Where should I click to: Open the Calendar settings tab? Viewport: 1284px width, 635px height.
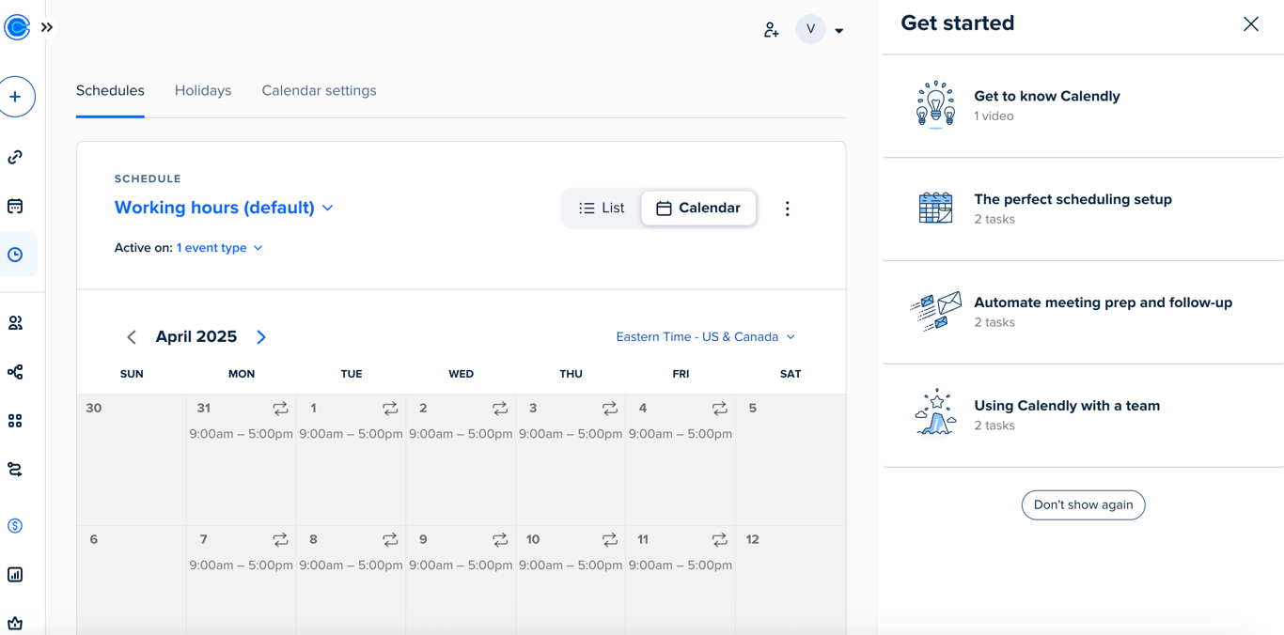(319, 91)
